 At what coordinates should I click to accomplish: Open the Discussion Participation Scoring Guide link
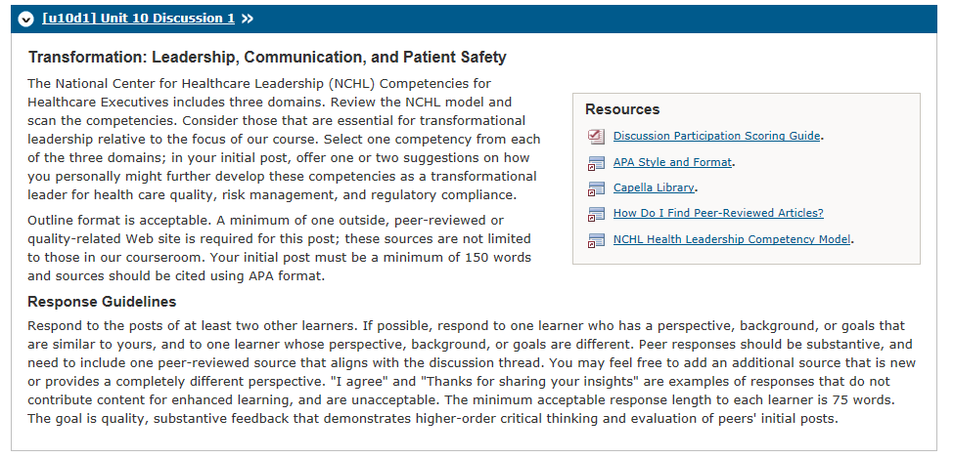pos(716,136)
